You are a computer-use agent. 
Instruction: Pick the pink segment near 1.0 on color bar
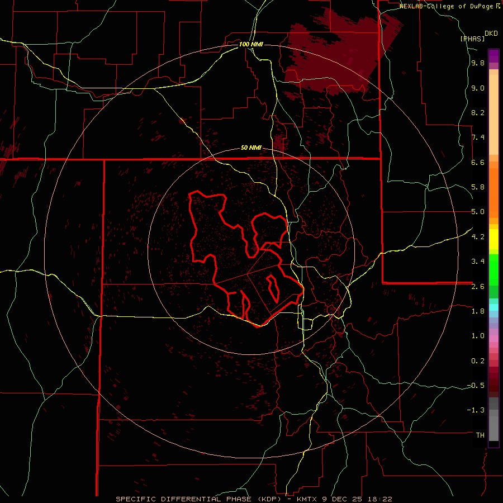493,339
